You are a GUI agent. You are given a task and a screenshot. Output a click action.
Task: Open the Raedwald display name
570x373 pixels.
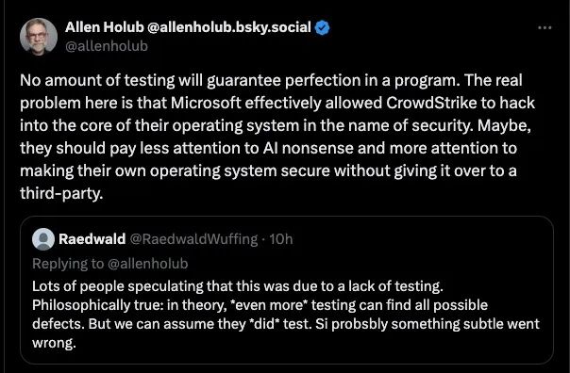92,239
